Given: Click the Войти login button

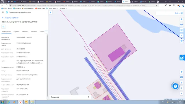Looking at the screenshot, I should click(x=179, y=13).
